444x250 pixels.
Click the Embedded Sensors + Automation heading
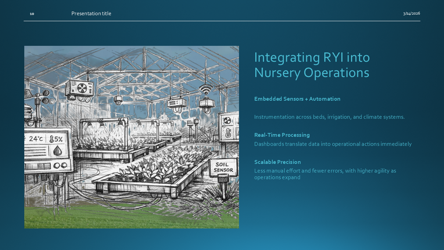[297, 99]
